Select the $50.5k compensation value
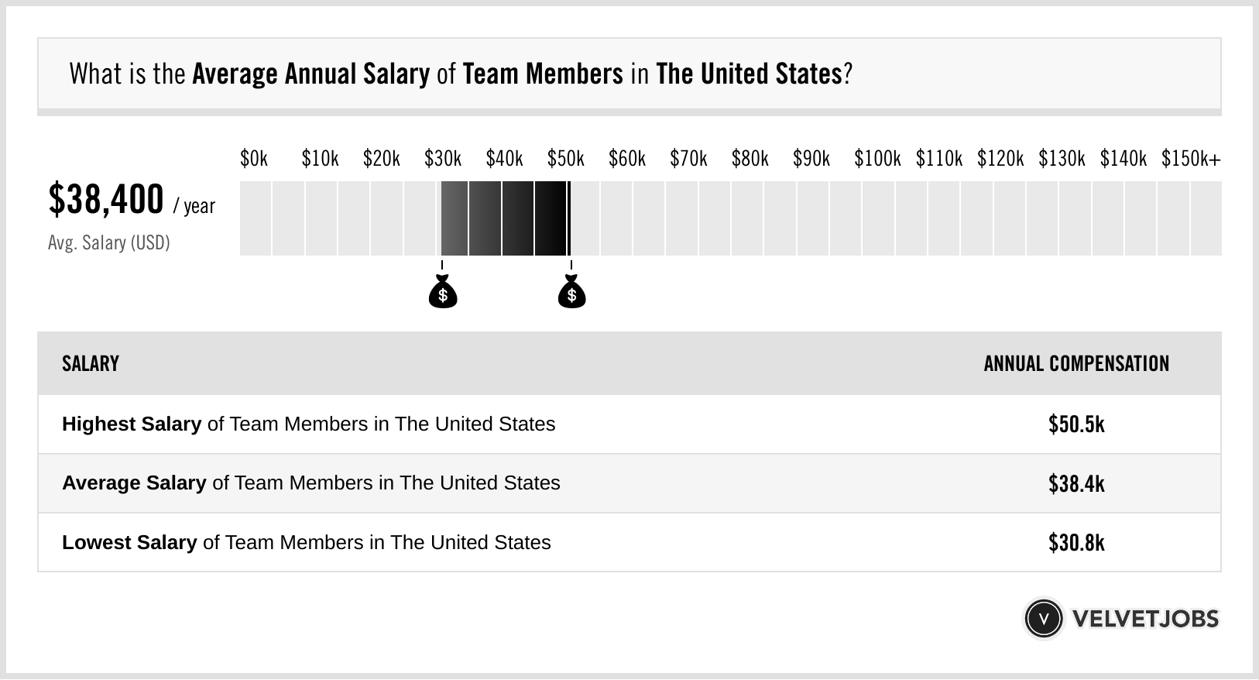This screenshot has width=1259, height=680. coord(1076,424)
